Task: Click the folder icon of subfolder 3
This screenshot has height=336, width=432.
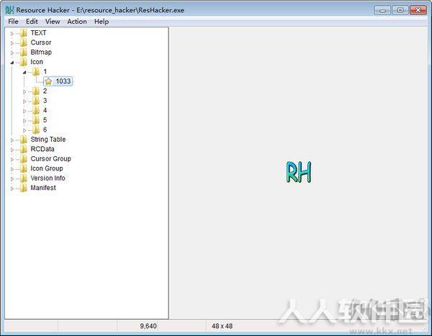Action: [36, 101]
